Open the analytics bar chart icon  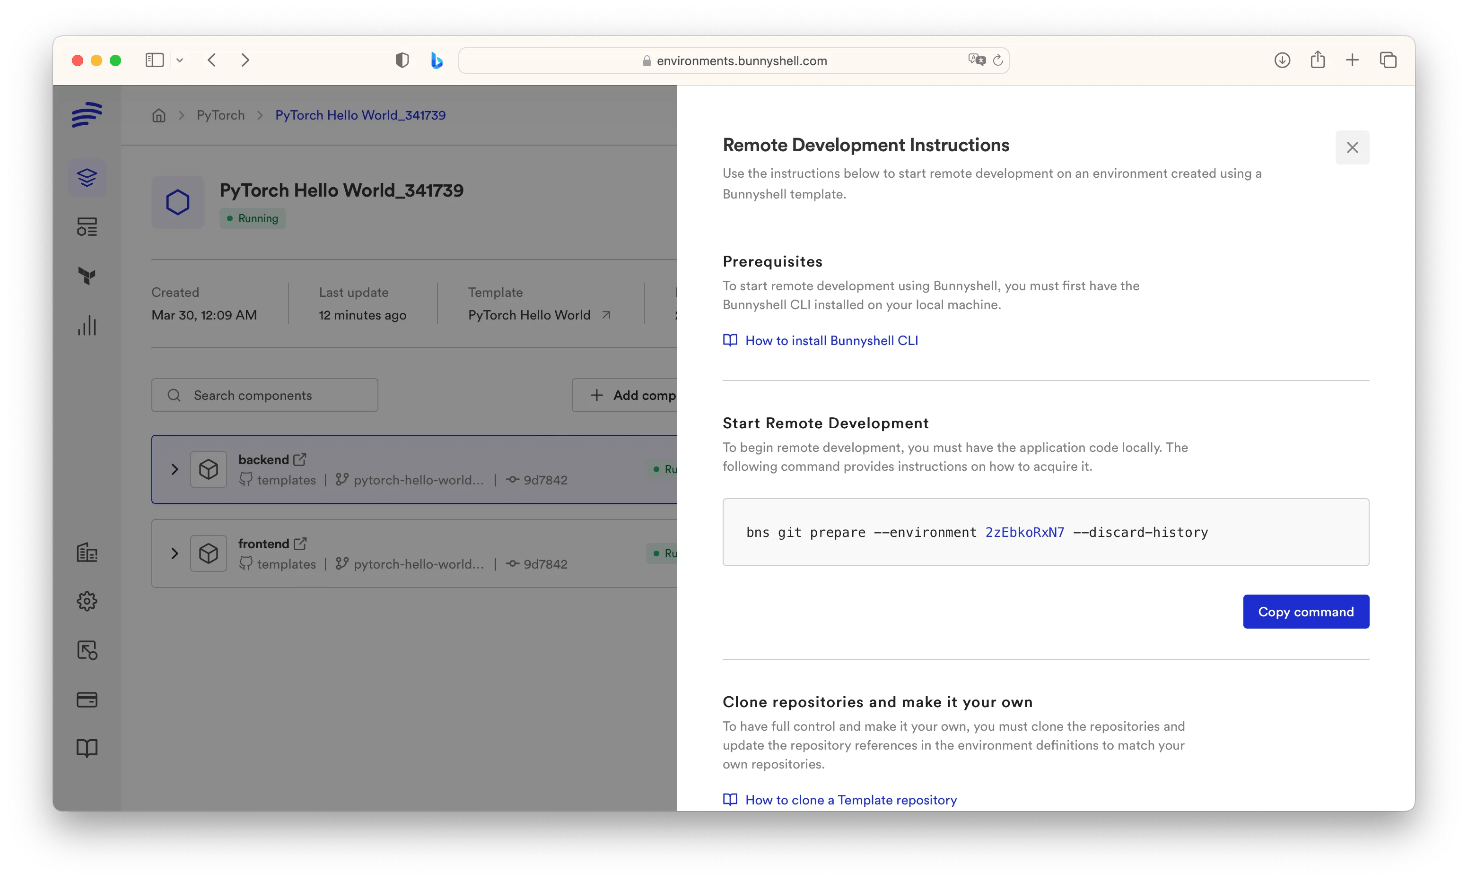(x=87, y=325)
